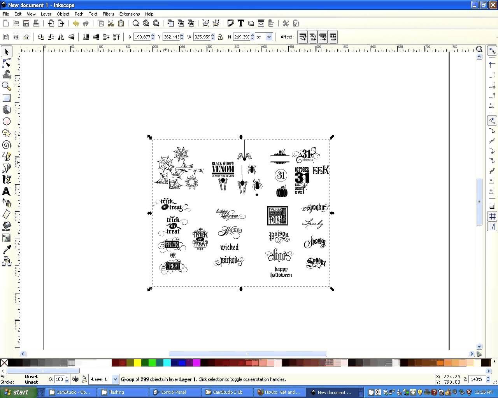Open the Path menu
The width and height of the screenshot is (498, 398).
pos(79,14)
